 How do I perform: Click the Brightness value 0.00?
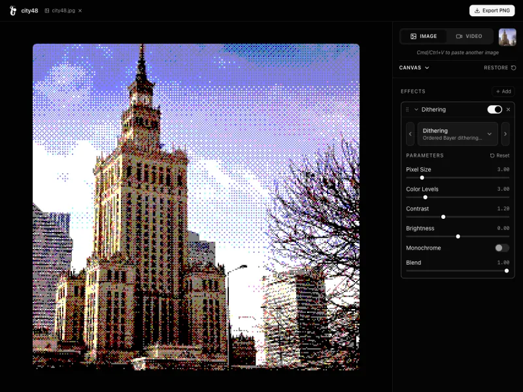[x=503, y=228]
